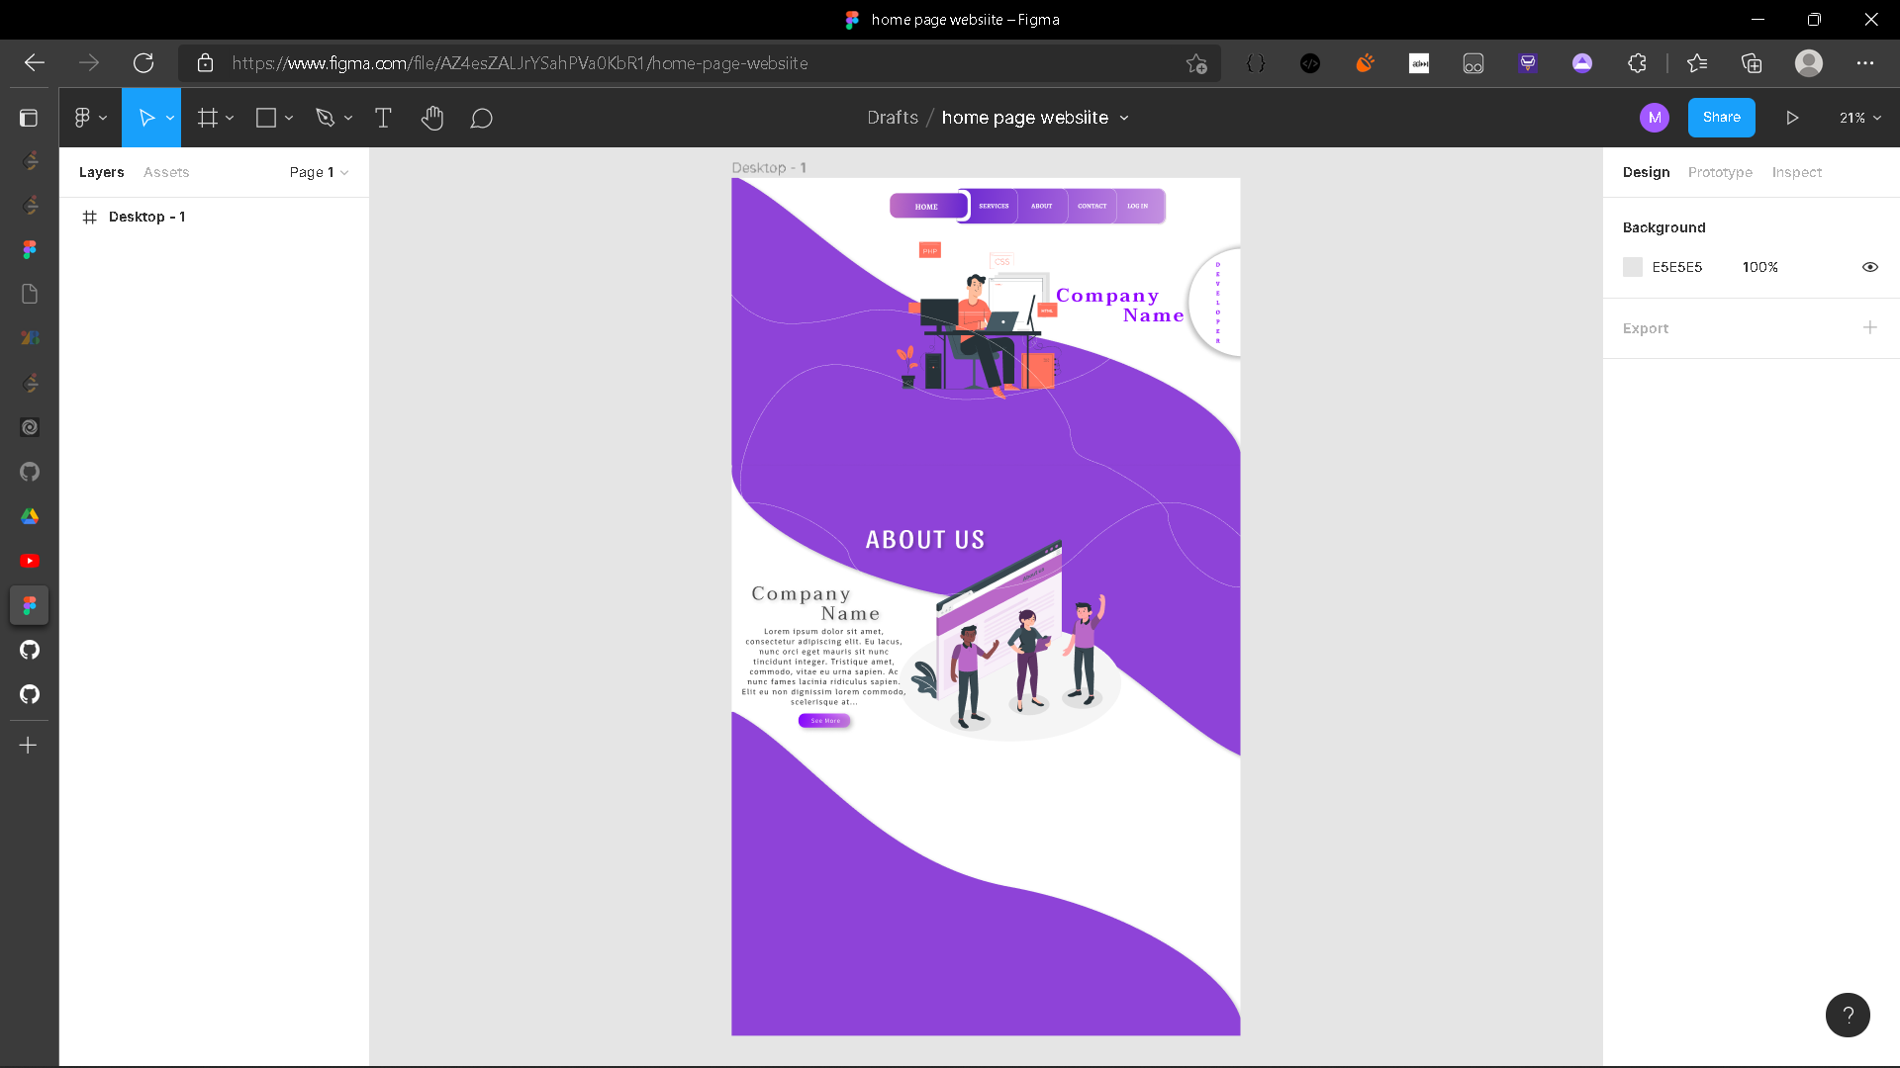This screenshot has width=1900, height=1068.
Task: Open the zoom level dropdown
Action: 1858,118
